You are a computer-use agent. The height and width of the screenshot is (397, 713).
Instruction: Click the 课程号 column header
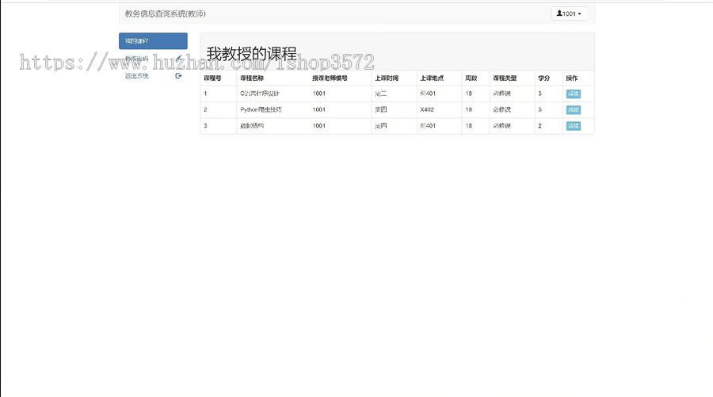(x=212, y=78)
